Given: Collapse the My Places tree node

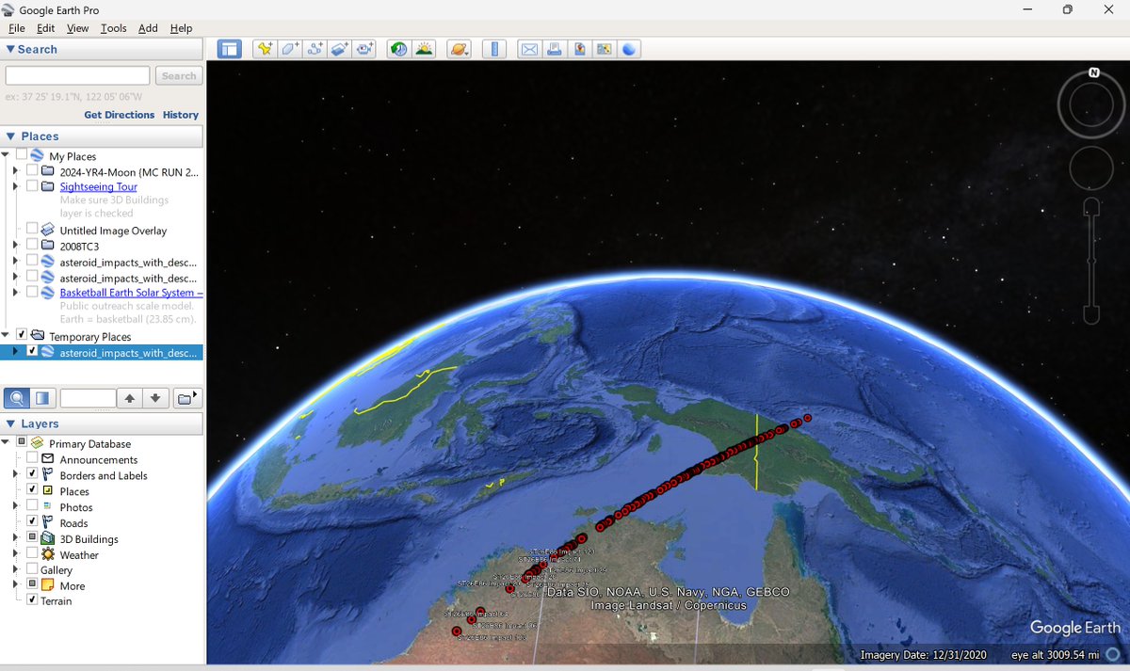Looking at the screenshot, I should (6, 154).
